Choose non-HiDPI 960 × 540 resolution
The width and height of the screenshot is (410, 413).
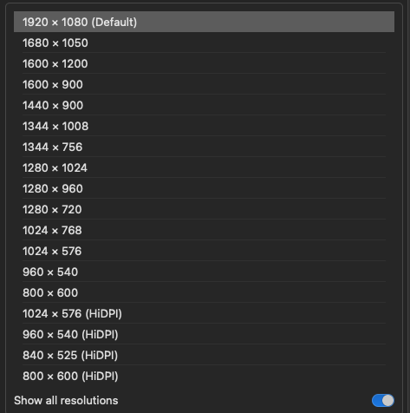(x=204, y=272)
